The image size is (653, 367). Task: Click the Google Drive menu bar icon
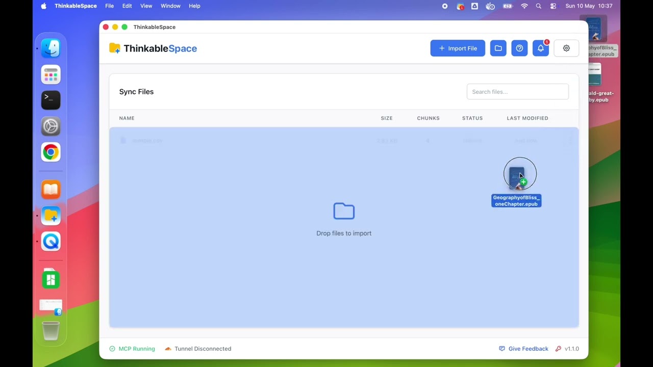pos(474,6)
